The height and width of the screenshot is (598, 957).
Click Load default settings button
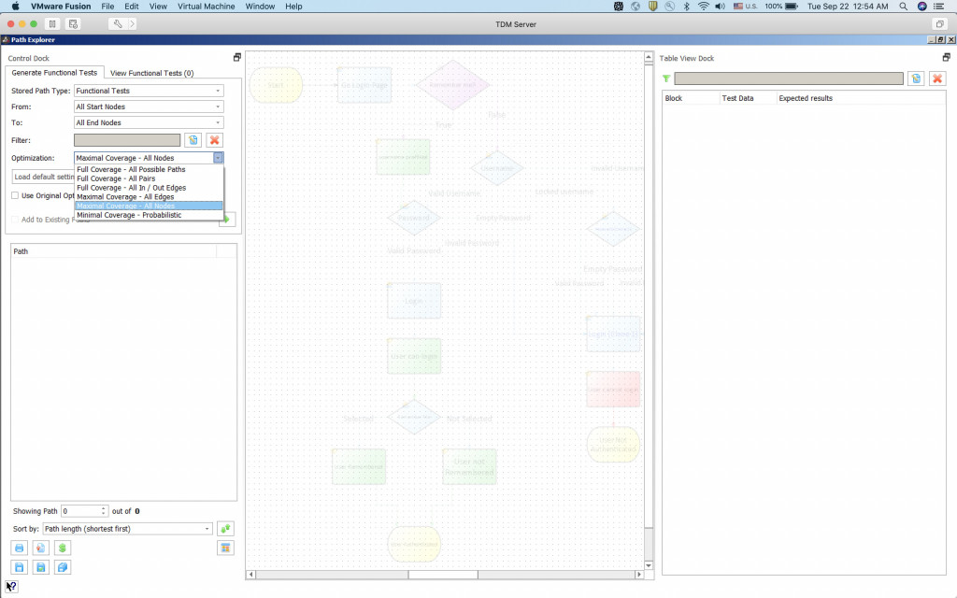(43, 177)
